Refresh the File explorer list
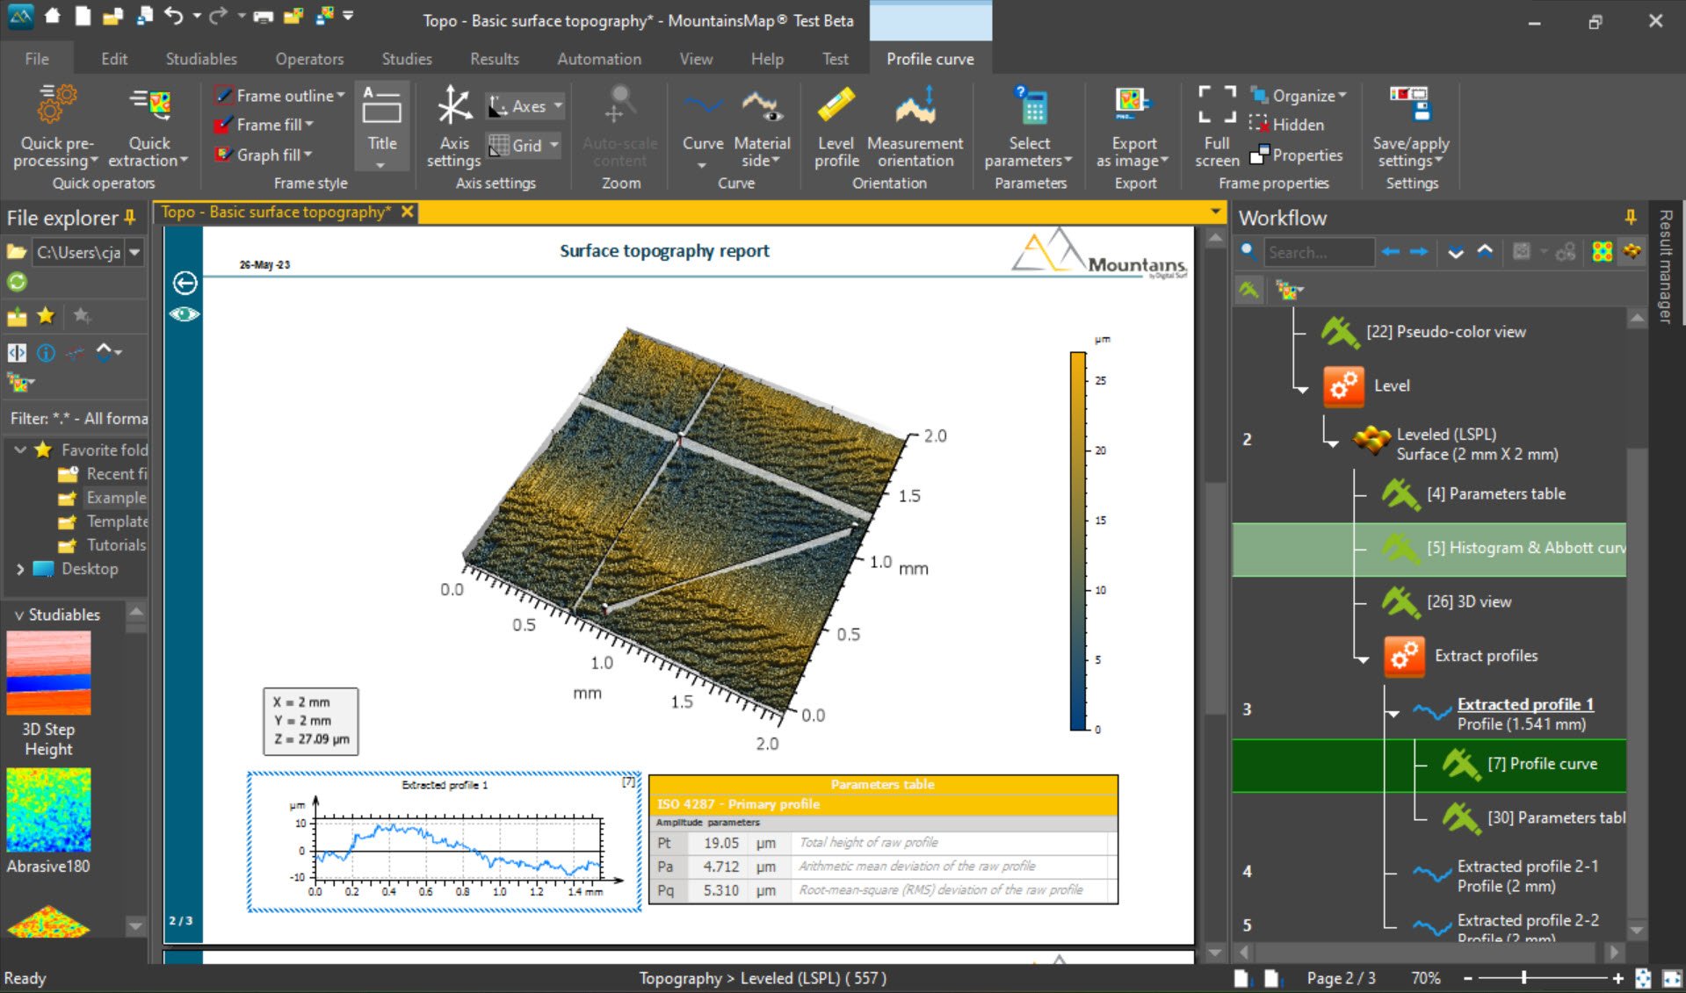The height and width of the screenshot is (993, 1686). point(17,282)
